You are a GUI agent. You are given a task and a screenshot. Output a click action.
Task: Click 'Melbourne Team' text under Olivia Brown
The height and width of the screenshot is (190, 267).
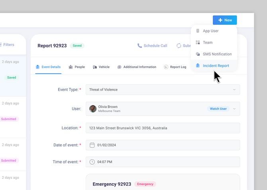pos(109,111)
